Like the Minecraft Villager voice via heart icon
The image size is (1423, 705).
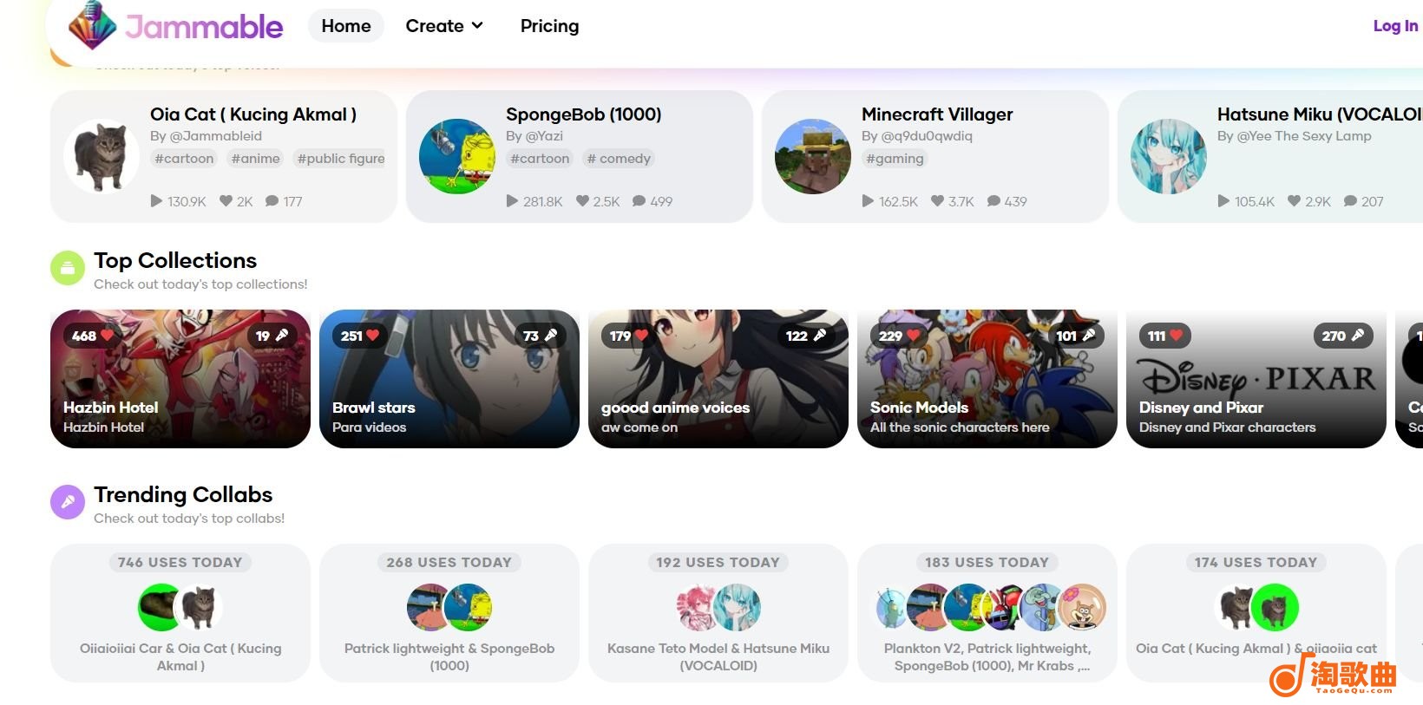[937, 201]
